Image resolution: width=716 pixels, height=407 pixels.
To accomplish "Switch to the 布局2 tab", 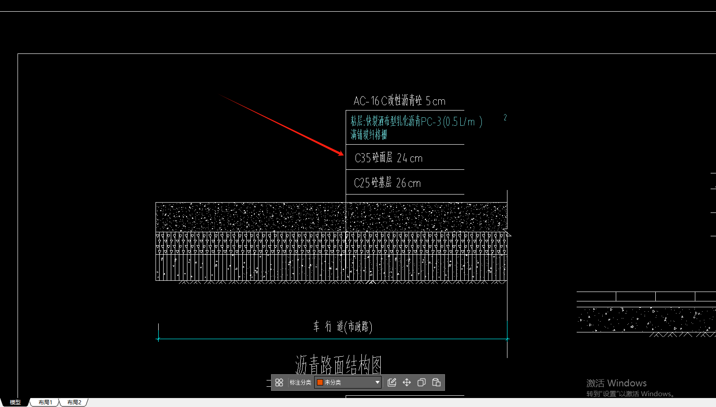I will 74,402.
